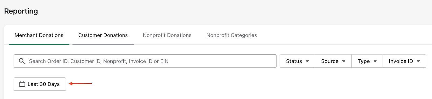This screenshot has width=432, height=99.
Task: Click the Status dropdown arrow
Action: pyautogui.click(x=307, y=61)
